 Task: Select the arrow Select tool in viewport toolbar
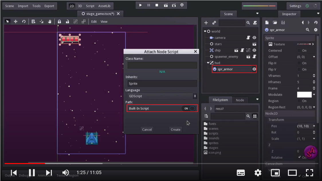tap(8, 21)
